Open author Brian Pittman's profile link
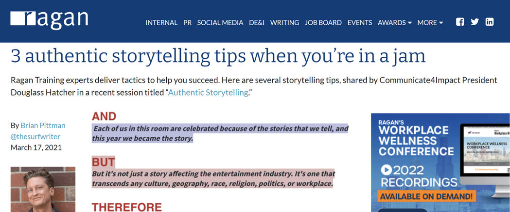510x212 pixels. (x=43, y=125)
